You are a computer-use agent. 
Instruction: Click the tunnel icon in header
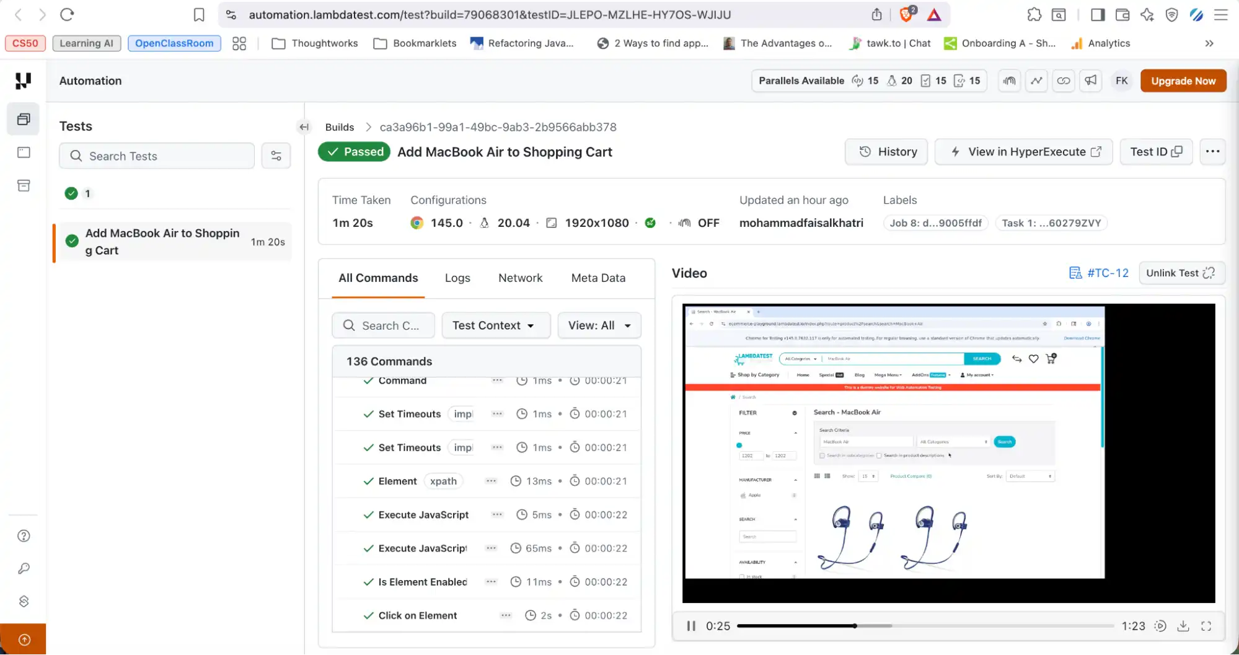click(x=1010, y=81)
